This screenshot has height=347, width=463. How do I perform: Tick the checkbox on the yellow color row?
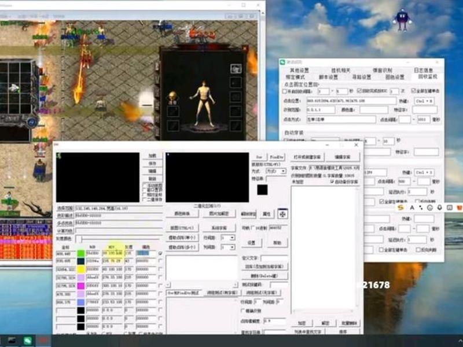160,269
